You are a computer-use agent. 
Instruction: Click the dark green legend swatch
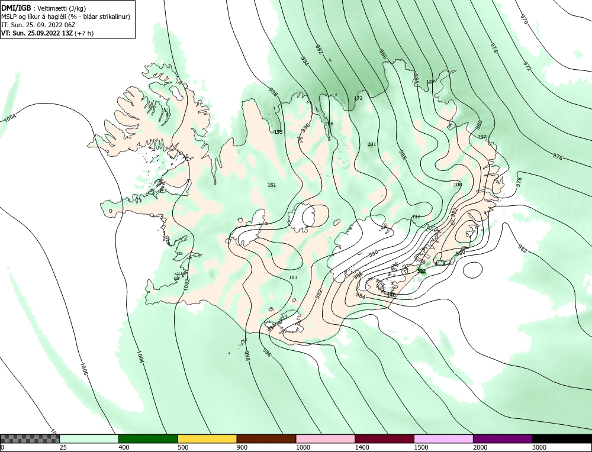click(148, 438)
